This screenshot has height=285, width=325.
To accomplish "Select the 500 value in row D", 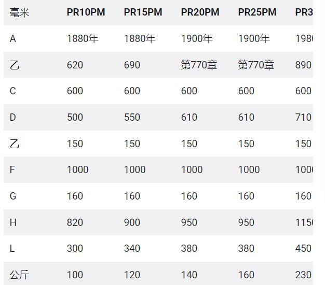I will click(x=75, y=117).
